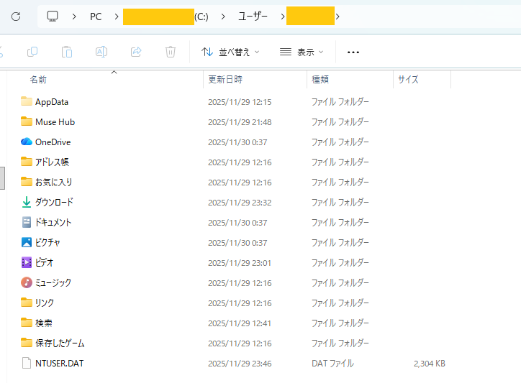Click the サイズ column header
521x383 pixels.
(x=408, y=79)
